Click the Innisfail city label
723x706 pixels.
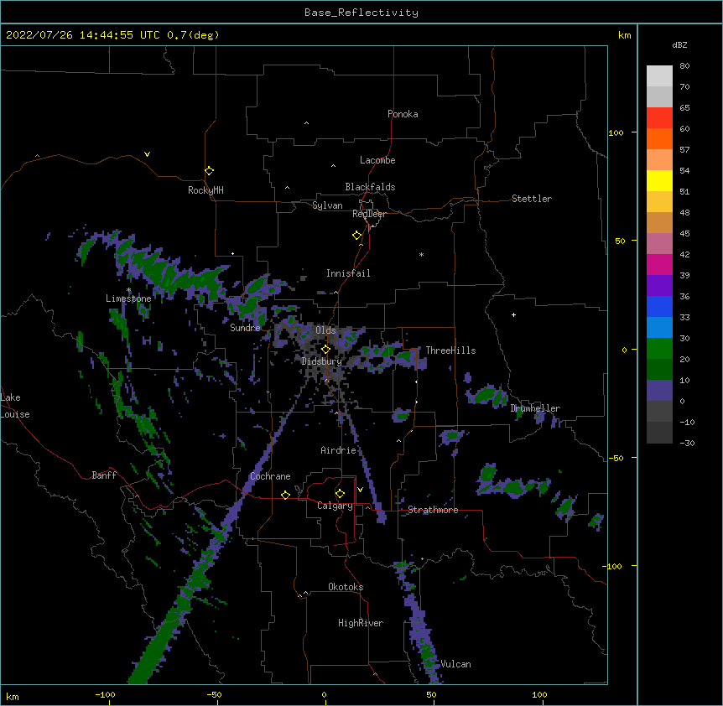(x=348, y=273)
